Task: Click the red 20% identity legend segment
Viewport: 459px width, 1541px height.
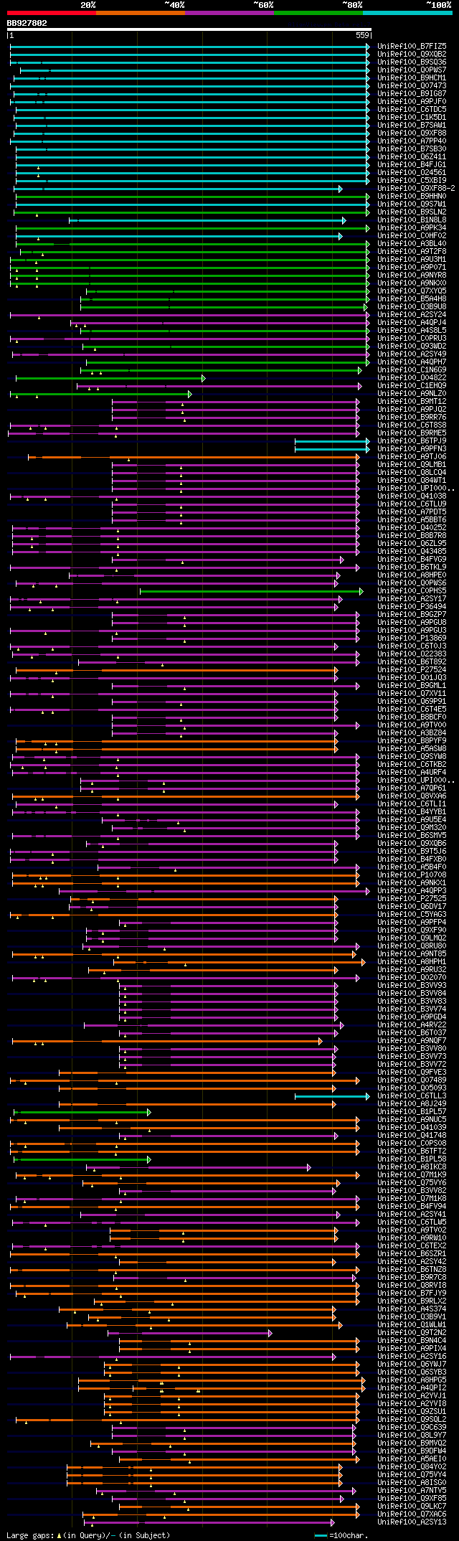Action: (x=51, y=13)
